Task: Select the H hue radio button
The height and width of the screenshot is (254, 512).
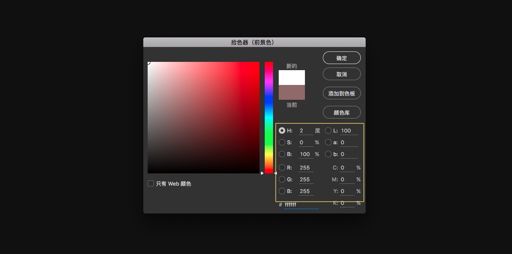Action: click(282, 131)
